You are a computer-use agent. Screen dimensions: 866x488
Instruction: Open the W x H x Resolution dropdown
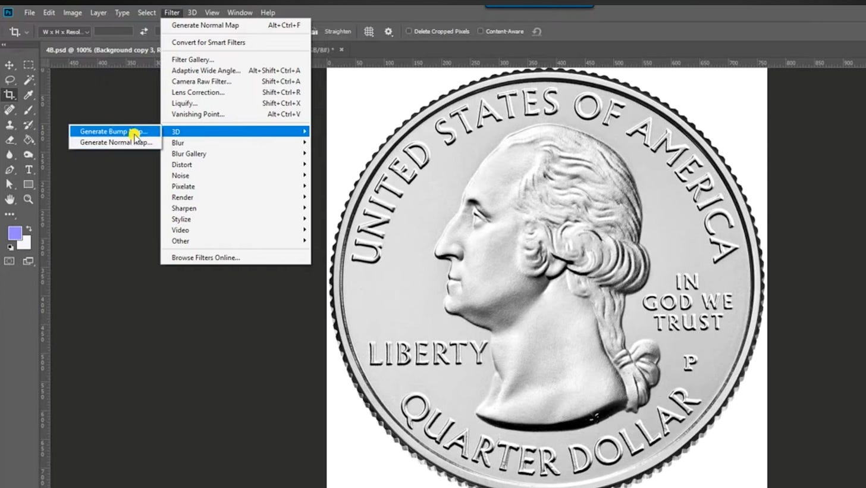[x=64, y=31]
